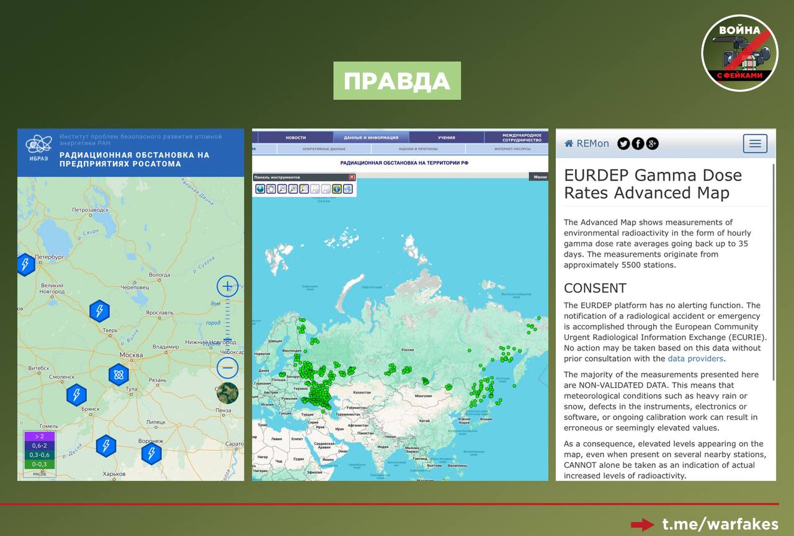This screenshot has height=536, width=794.
Task: Open the НОВОСТИ tab
Action: 295,138
